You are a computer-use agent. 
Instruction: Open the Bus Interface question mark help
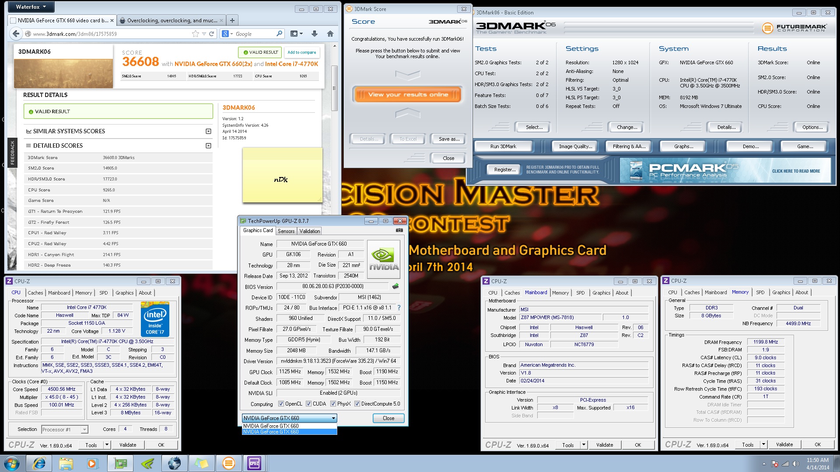tap(399, 308)
